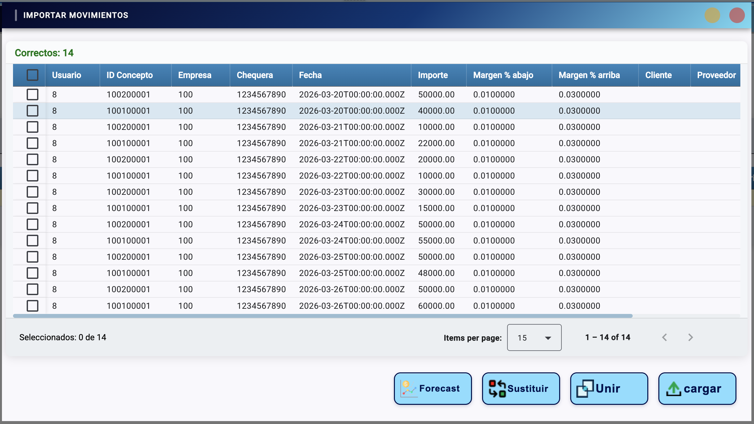The height and width of the screenshot is (424, 754).
Task: Click the ID Concepto column header
Action: 129,75
